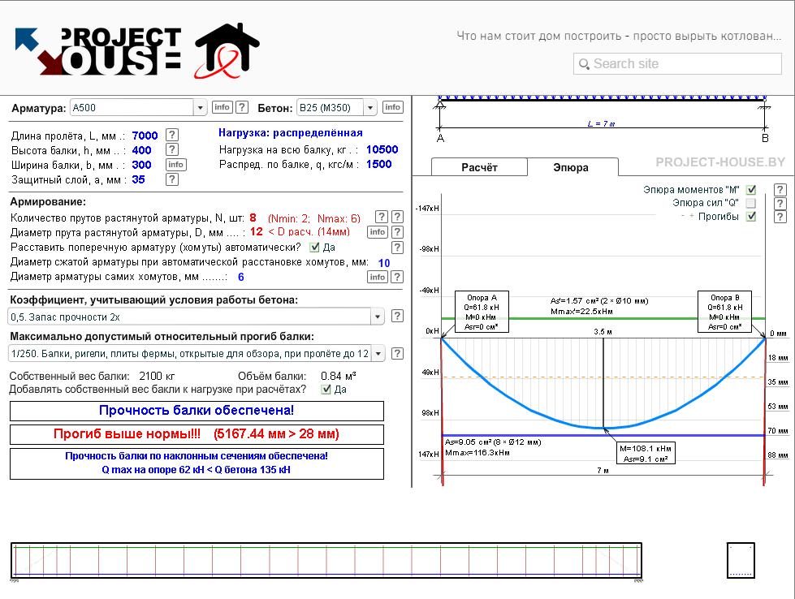795x599 pixels.
Task: Click the Нагрузка: распределённая link
Action: pos(291,133)
